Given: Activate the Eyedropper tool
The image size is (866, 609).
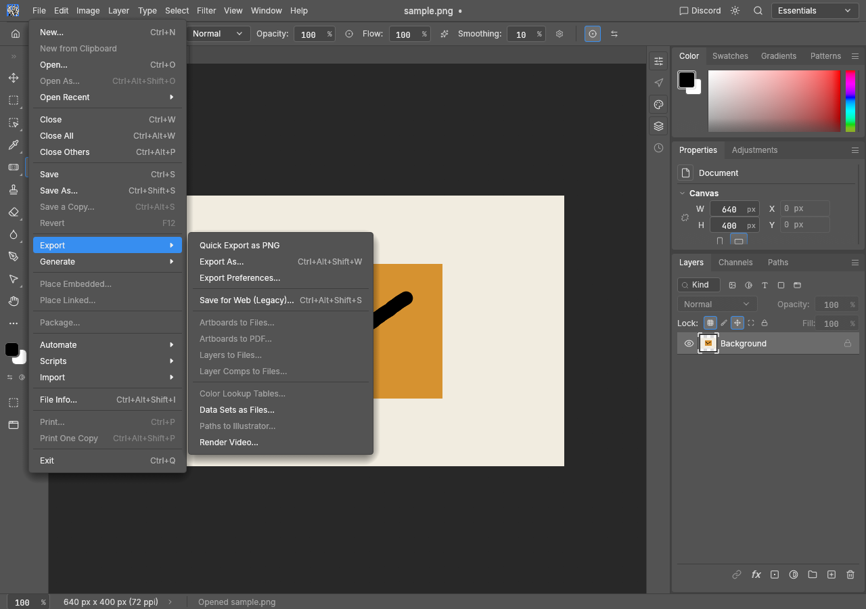Looking at the screenshot, I should click(x=14, y=145).
